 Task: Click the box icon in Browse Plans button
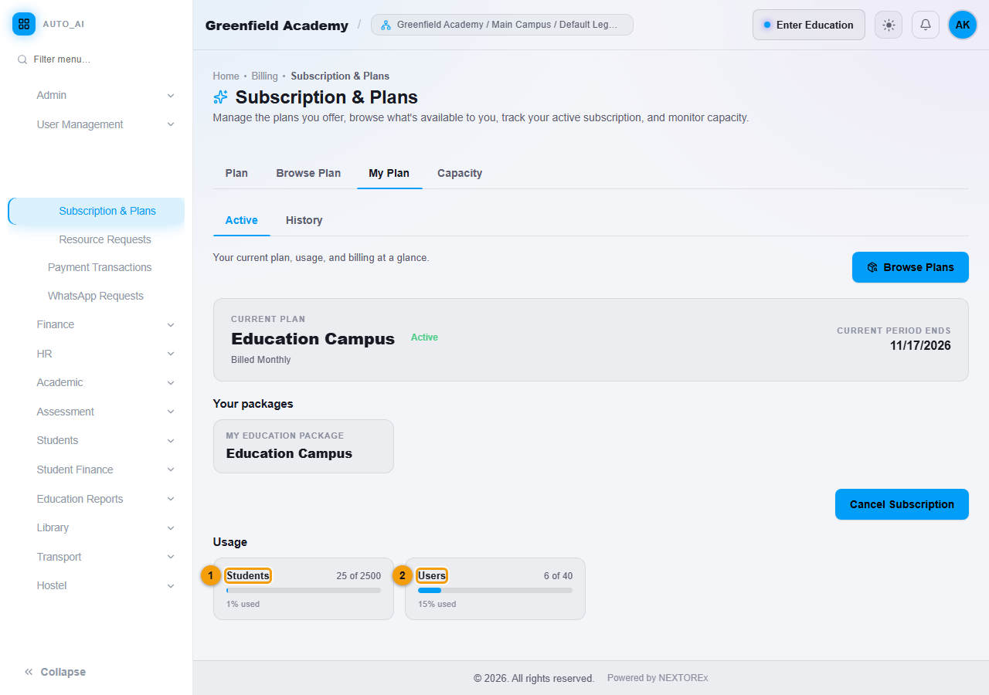[x=872, y=267]
